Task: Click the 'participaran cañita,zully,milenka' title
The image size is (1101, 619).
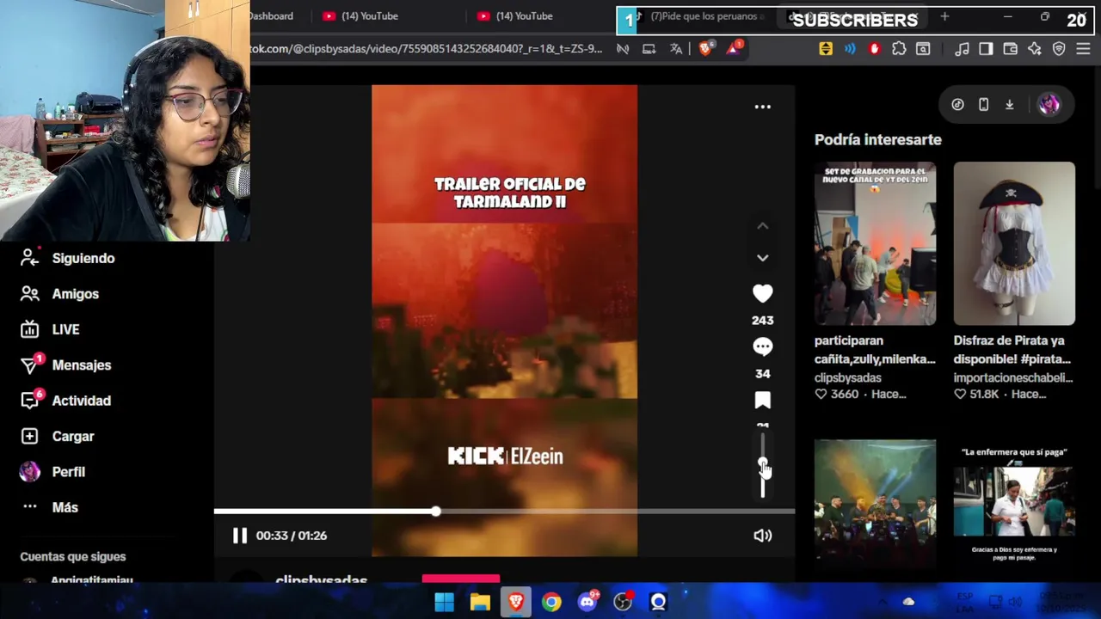Action: tap(875, 350)
